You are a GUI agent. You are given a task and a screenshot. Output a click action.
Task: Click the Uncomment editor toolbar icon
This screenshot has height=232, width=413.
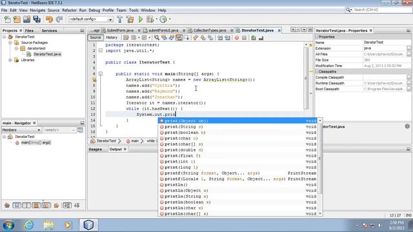pyautogui.click(x=261, y=38)
